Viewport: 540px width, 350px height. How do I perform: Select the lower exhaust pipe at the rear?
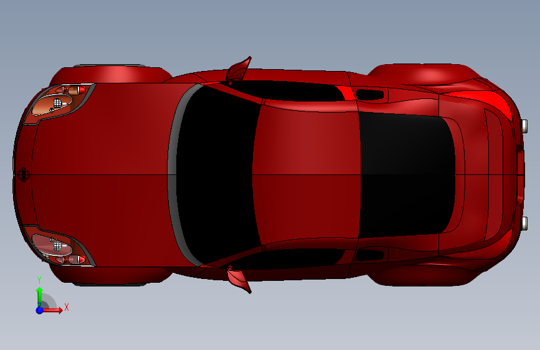coord(524,224)
